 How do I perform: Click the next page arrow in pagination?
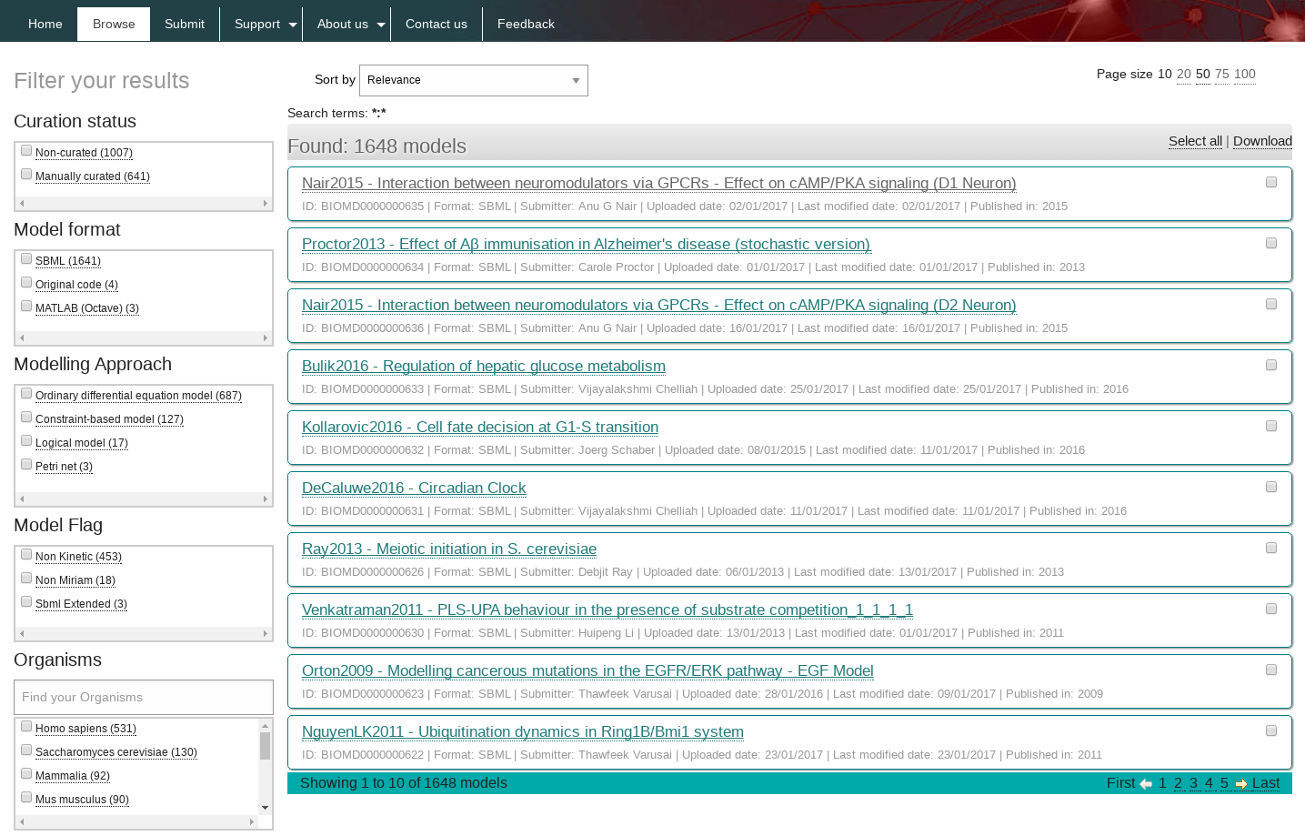[1240, 784]
